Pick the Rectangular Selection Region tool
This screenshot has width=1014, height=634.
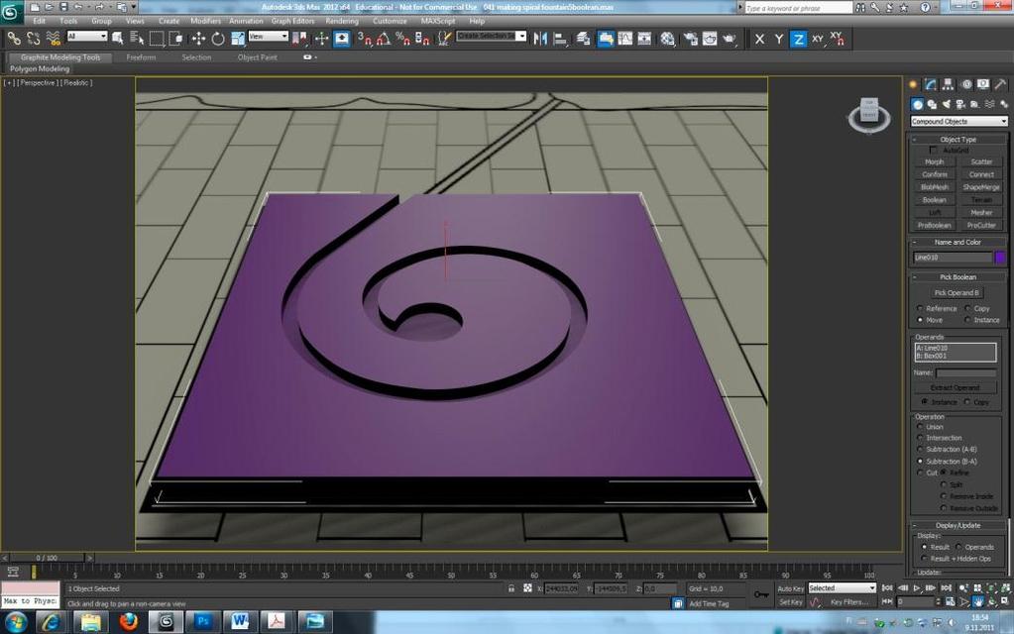click(x=157, y=39)
